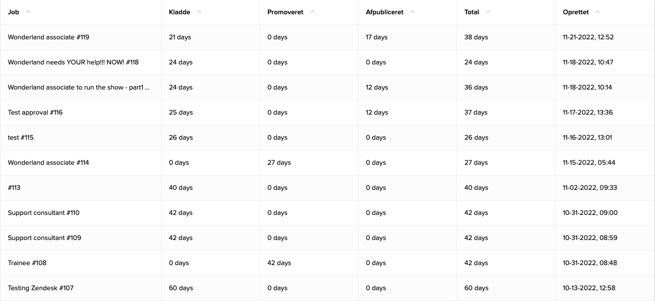Click the sort arrow beside Afpubliceret column
This screenshot has height=301, width=655.
click(x=412, y=11)
